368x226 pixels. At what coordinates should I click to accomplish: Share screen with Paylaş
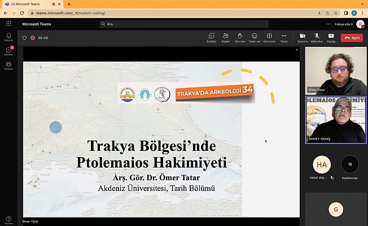click(x=331, y=37)
